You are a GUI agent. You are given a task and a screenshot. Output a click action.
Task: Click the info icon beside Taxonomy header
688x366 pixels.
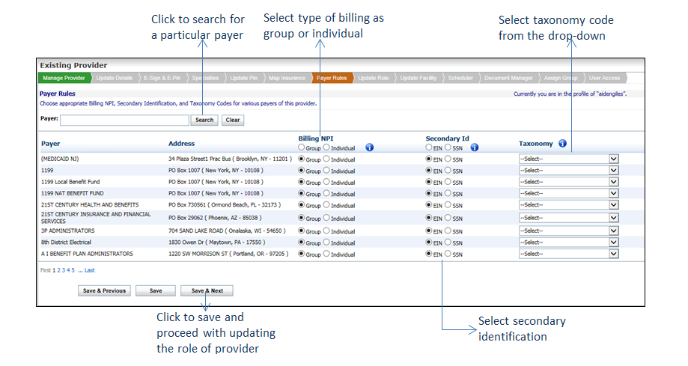click(562, 143)
